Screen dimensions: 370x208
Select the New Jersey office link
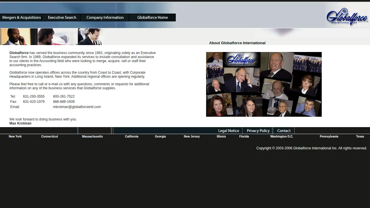(192, 137)
